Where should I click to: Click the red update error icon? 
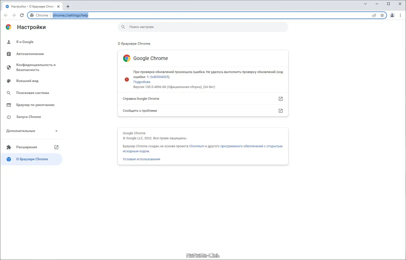[127, 79]
